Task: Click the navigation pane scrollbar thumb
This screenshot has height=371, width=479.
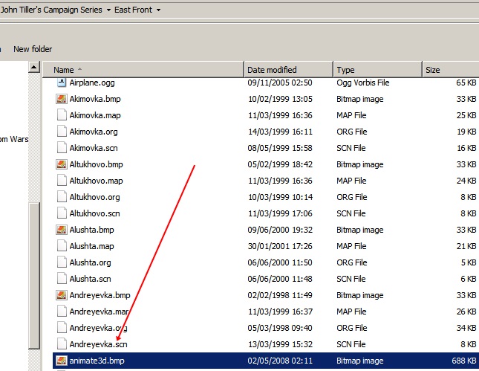Action: click(x=34, y=276)
